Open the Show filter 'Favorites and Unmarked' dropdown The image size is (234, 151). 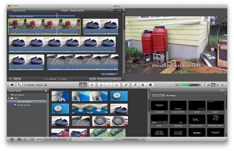[57, 139]
